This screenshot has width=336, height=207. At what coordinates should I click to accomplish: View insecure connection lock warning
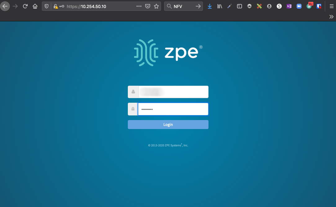tap(56, 6)
